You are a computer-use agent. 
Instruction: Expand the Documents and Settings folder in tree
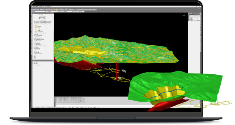point(34,33)
